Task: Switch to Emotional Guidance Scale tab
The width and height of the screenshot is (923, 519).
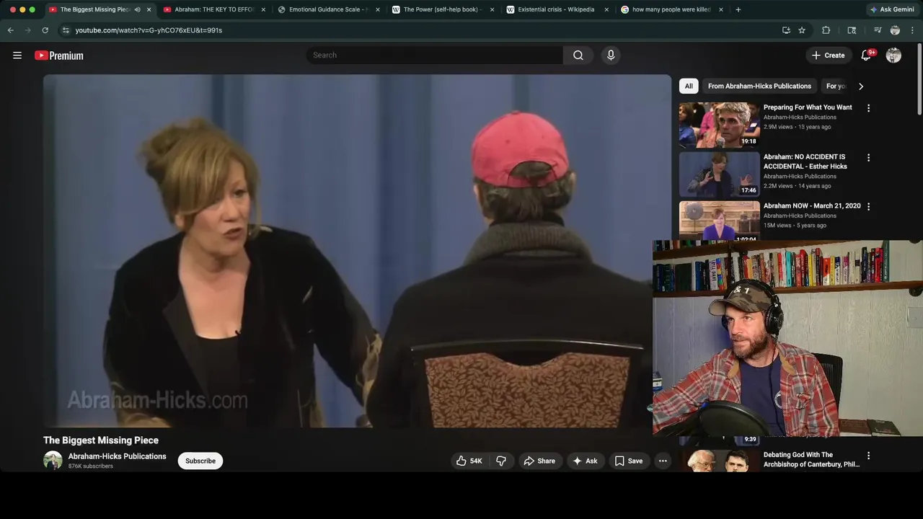Action: click(329, 9)
